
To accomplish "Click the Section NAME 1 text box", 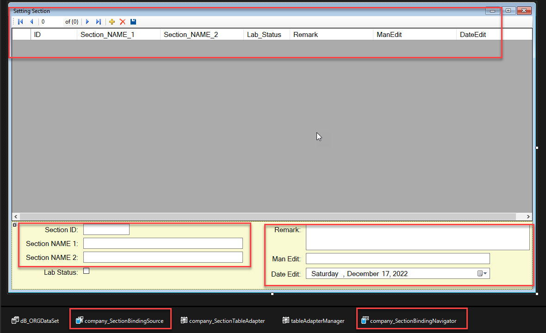I will (163, 243).
